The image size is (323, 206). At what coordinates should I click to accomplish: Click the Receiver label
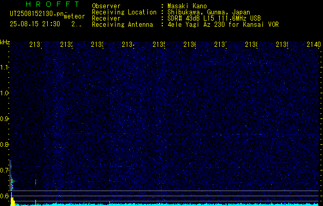tap(106, 18)
